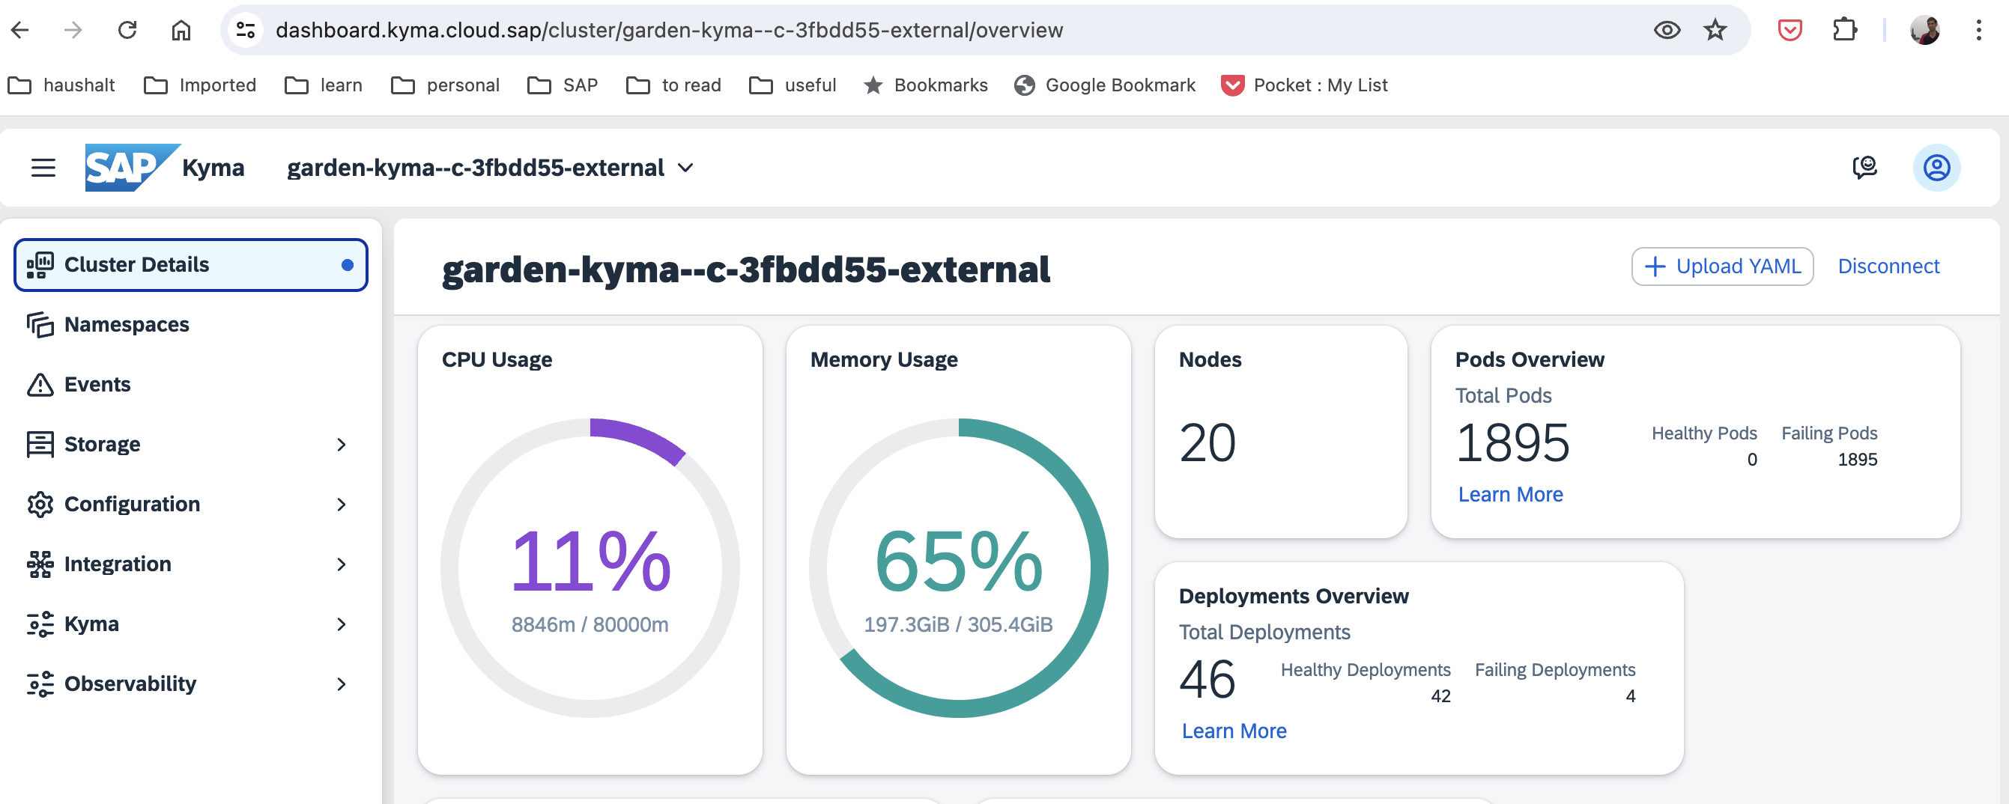Click the SAP logo

(x=133, y=168)
